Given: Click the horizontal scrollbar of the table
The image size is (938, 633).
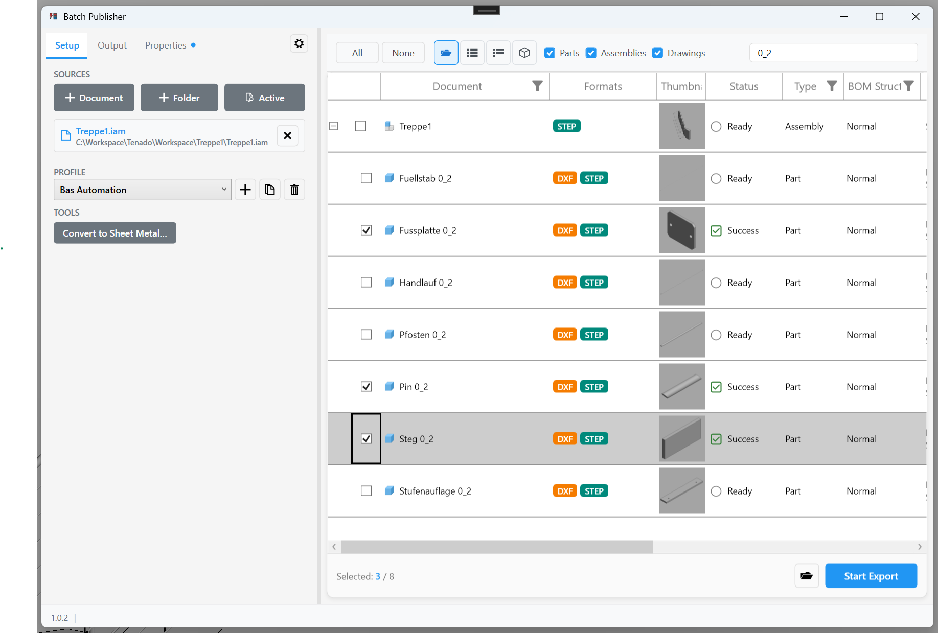Looking at the screenshot, I should click(497, 547).
